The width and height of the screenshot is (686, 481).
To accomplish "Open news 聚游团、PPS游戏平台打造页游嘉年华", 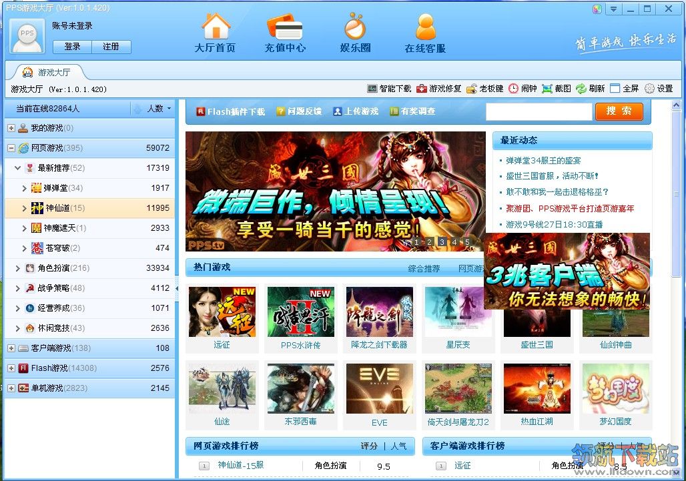I will point(570,209).
